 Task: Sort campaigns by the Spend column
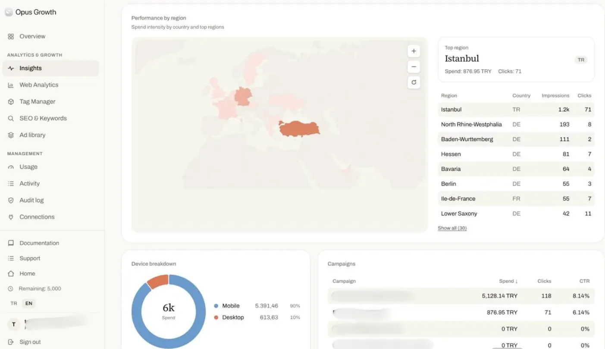[508, 281]
